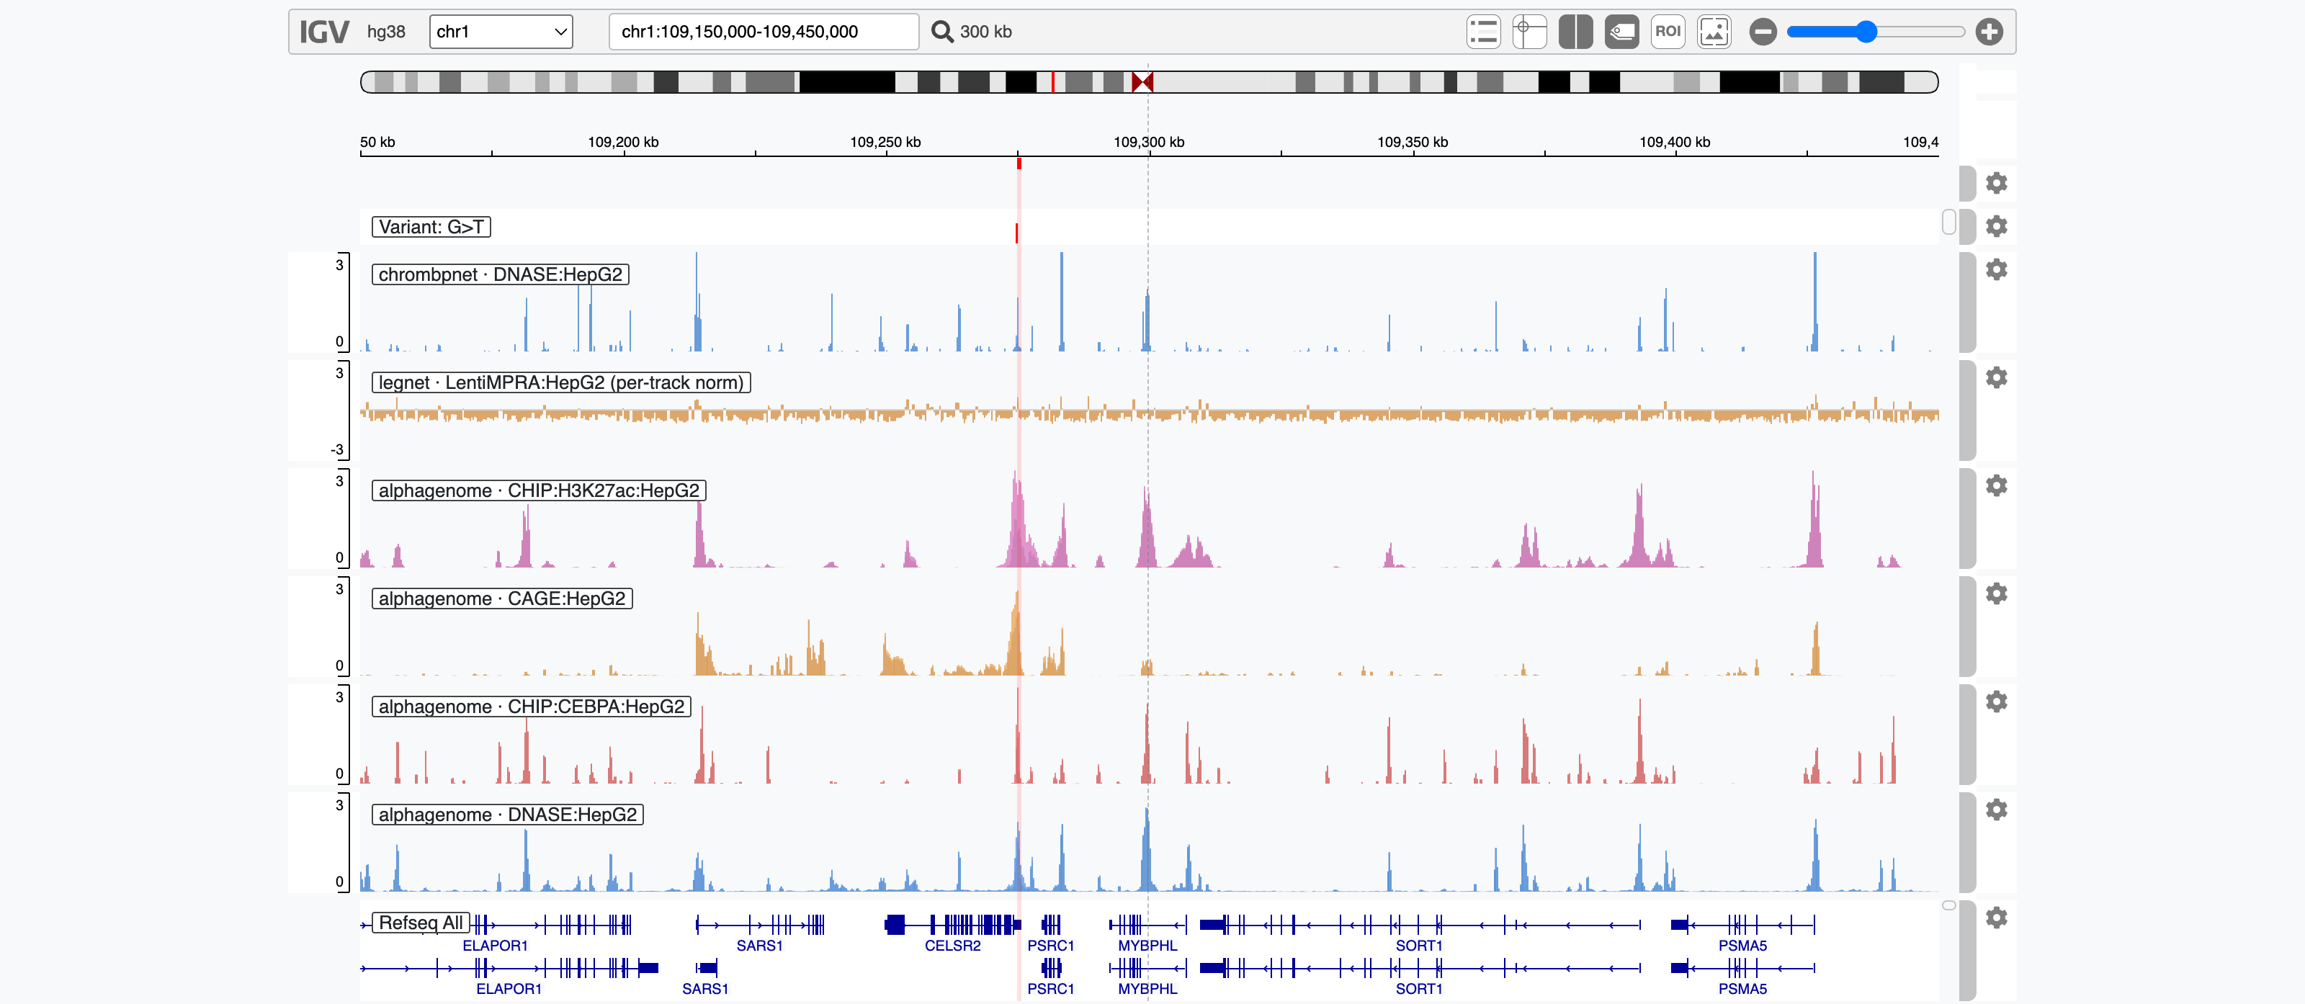Click the upper MYBPHL gene label
The height and width of the screenshot is (1004, 2305).
1147,945
